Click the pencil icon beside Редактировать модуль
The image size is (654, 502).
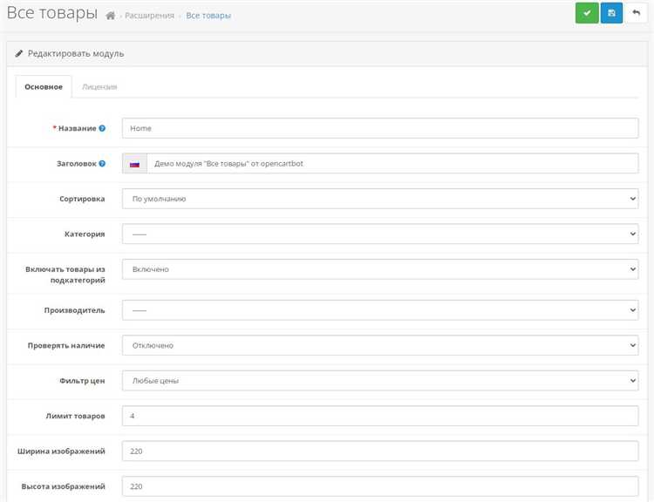tap(20, 53)
